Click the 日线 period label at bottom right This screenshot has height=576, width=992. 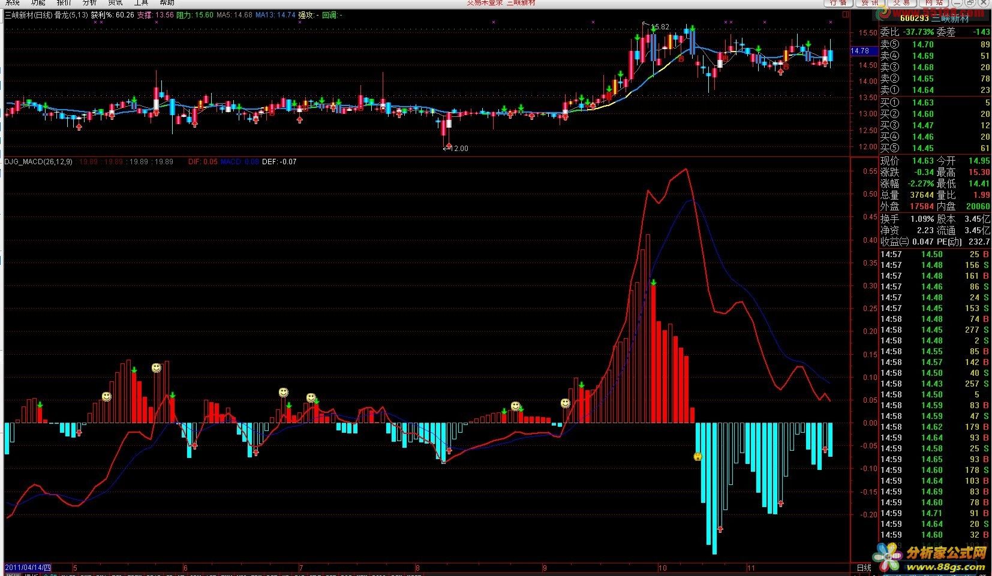click(x=864, y=567)
